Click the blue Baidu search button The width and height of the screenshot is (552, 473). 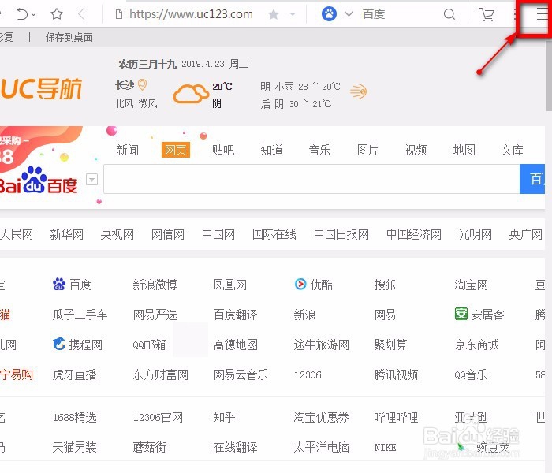(x=532, y=179)
